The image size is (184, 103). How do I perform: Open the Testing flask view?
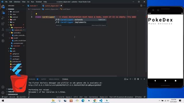(3, 29)
